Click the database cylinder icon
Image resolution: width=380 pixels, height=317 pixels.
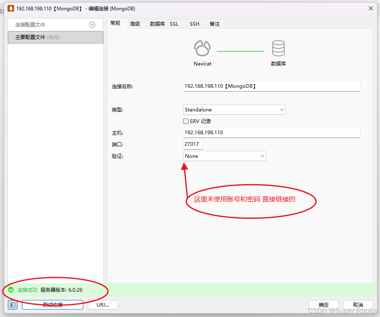tap(278, 48)
